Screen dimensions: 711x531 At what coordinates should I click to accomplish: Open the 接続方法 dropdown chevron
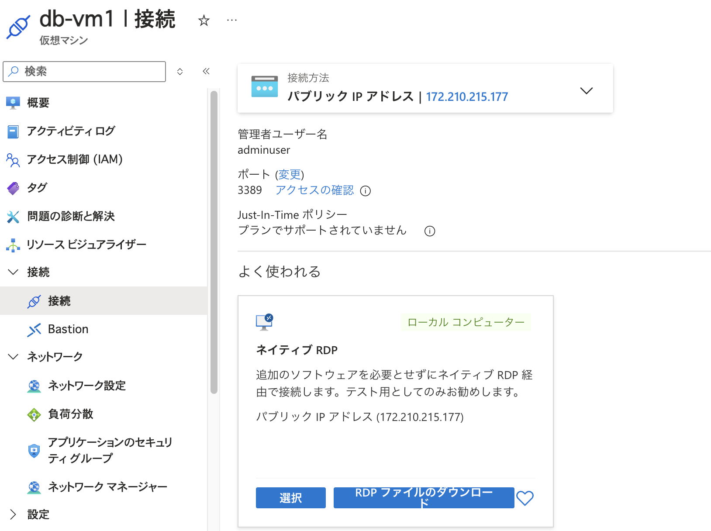coord(587,90)
